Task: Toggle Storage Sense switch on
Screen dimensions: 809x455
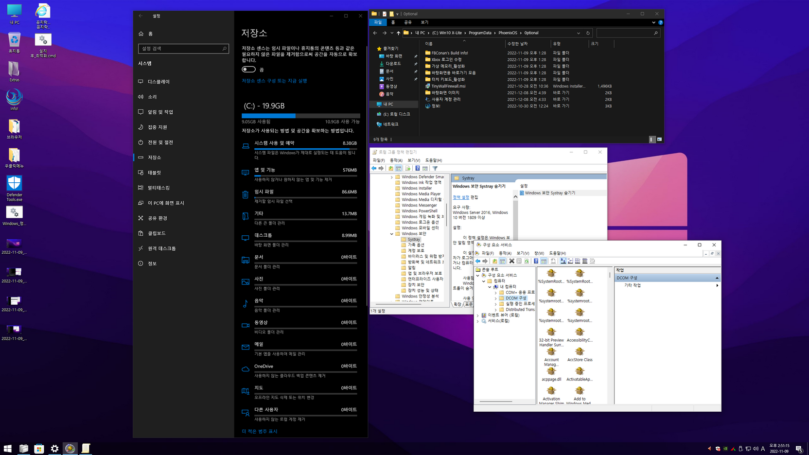Action: [x=248, y=70]
